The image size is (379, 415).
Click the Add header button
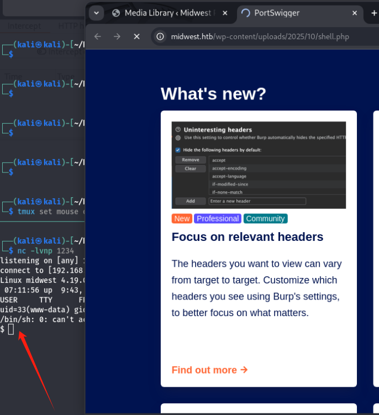coord(191,201)
